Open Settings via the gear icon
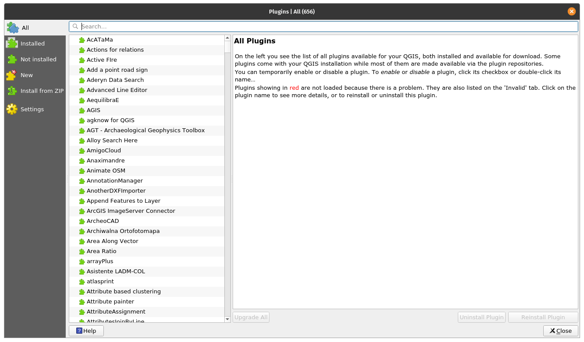 pyautogui.click(x=11, y=109)
